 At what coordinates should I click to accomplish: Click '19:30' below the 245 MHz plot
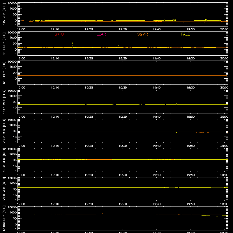[x=123, y=29]
